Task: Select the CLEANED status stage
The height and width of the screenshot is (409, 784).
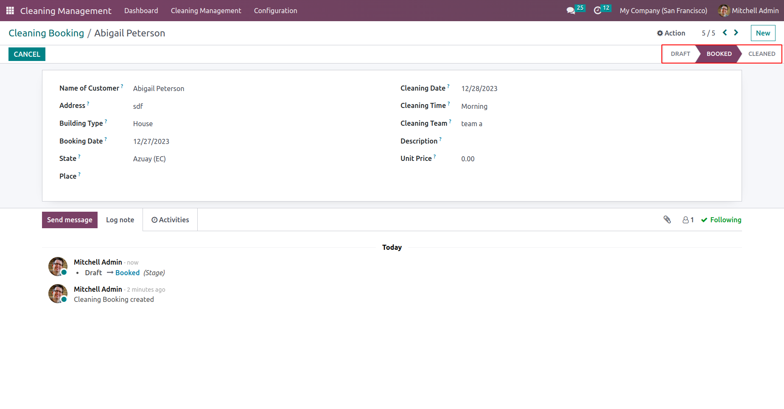Action: pos(762,54)
